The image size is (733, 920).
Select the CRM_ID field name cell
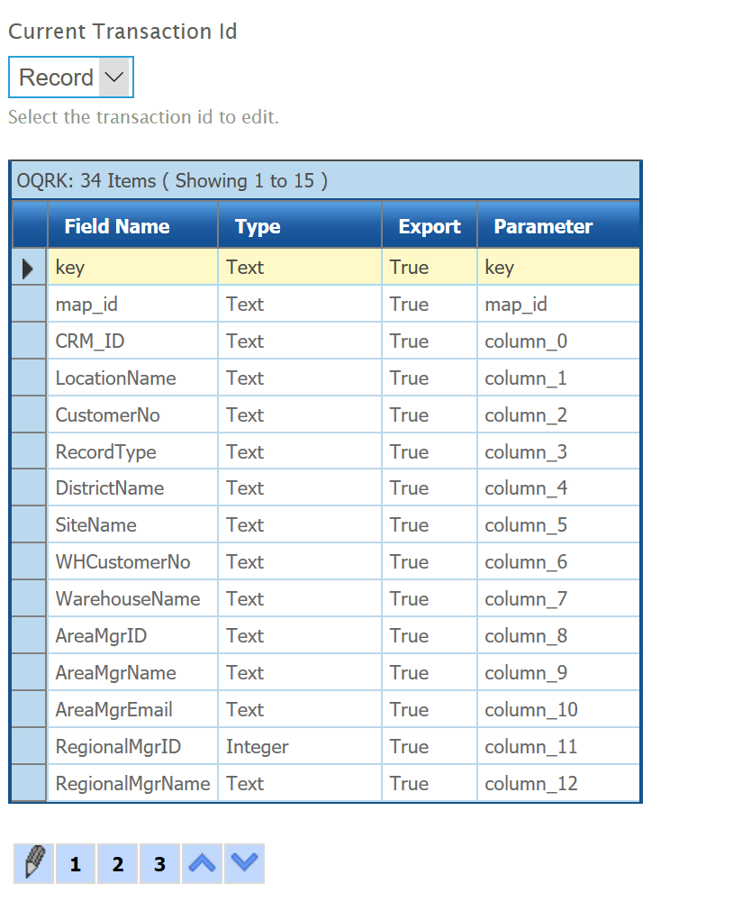131,342
